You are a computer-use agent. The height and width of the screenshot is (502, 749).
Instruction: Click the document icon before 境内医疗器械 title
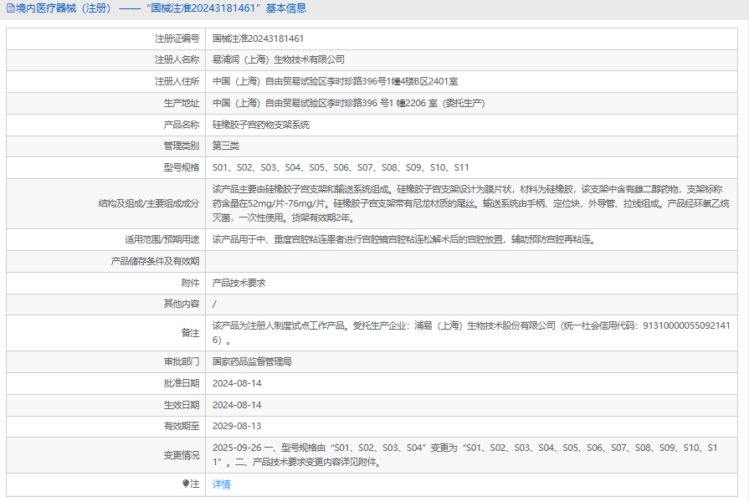[10, 8]
